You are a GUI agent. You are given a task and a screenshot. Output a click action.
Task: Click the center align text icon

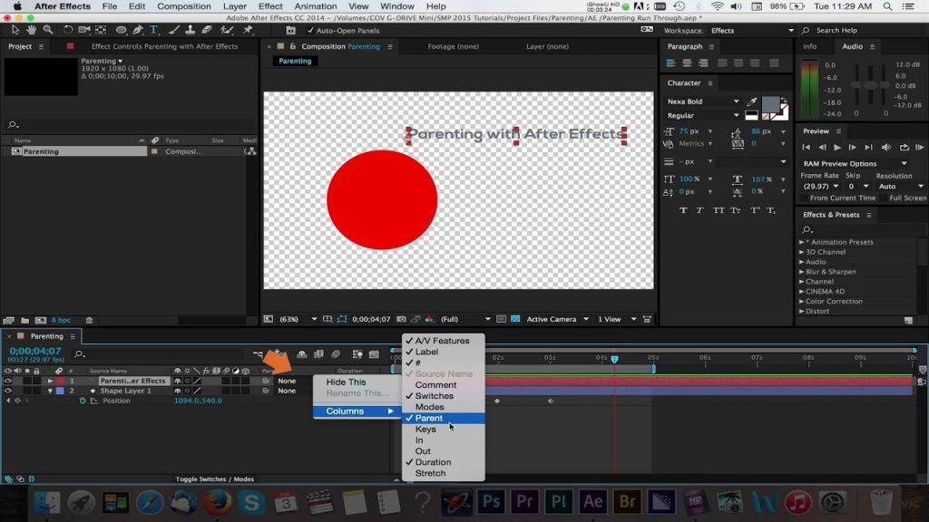(687, 63)
